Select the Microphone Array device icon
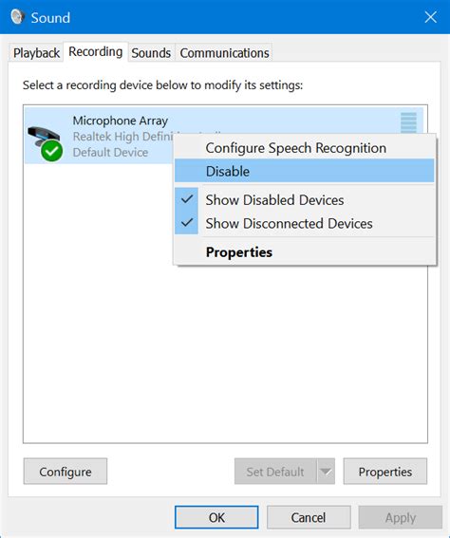Screen dimensions: 450x538 (46, 143)
